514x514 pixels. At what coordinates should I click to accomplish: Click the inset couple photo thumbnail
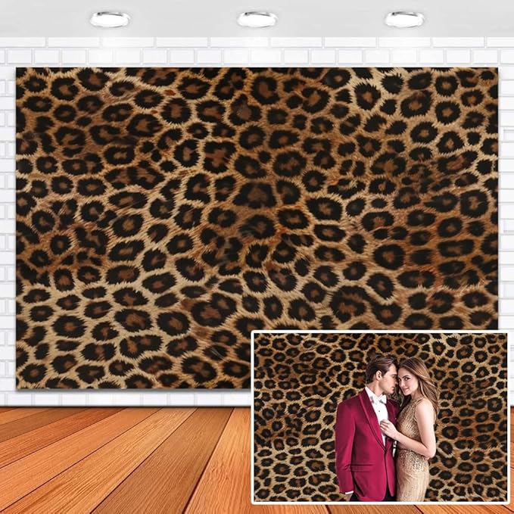click(x=380, y=417)
